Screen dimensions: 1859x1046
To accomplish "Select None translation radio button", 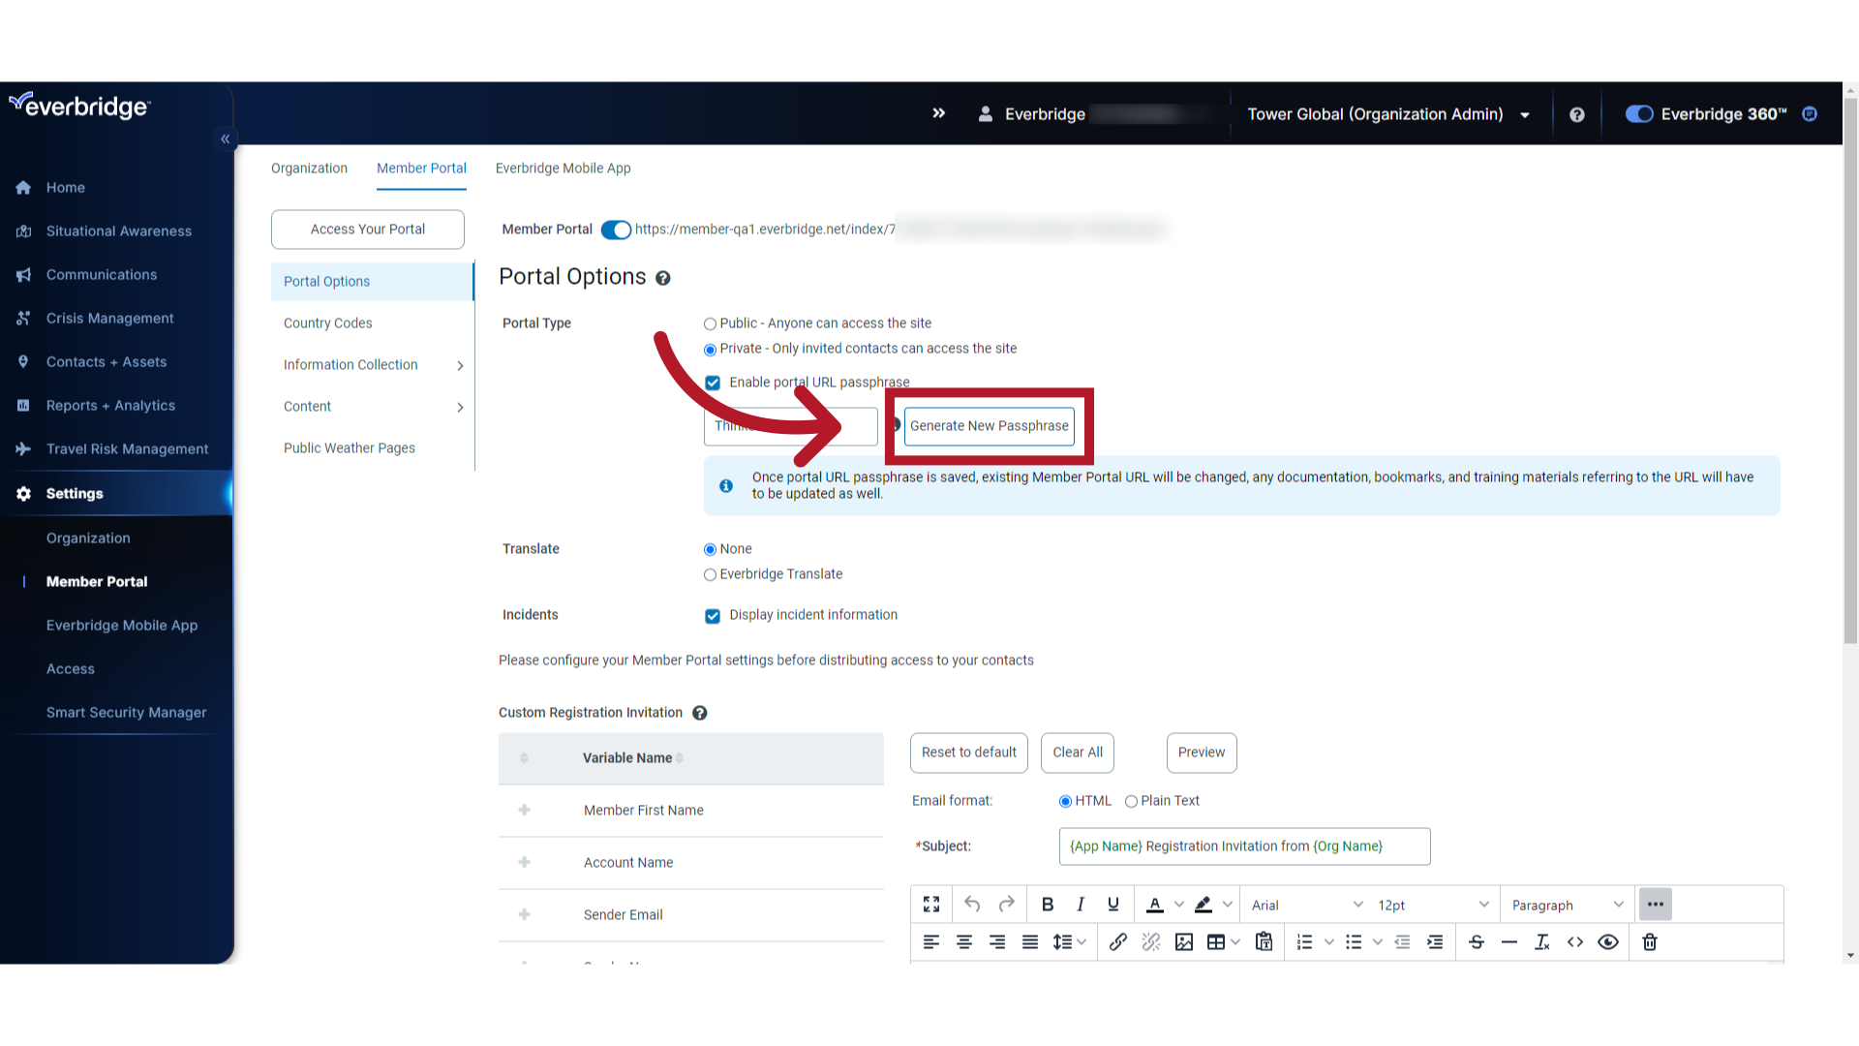I will pos(712,549).
